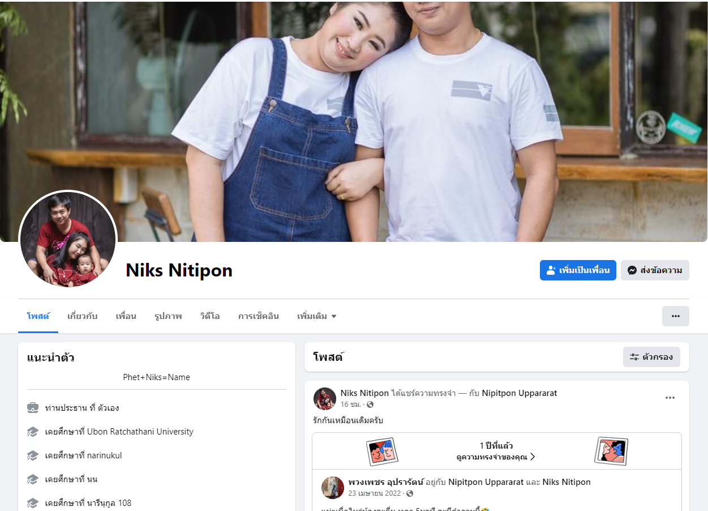Image resolution: width=708 pixels, height=511 pixels.
Task: Click the Niks Nitipon profile name heading
Action: pyautogui.click(x=179, y=270)
